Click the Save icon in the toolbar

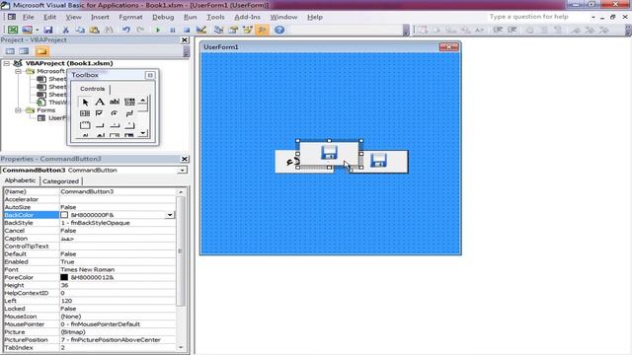pyautogui.click(x=48, y=30)
